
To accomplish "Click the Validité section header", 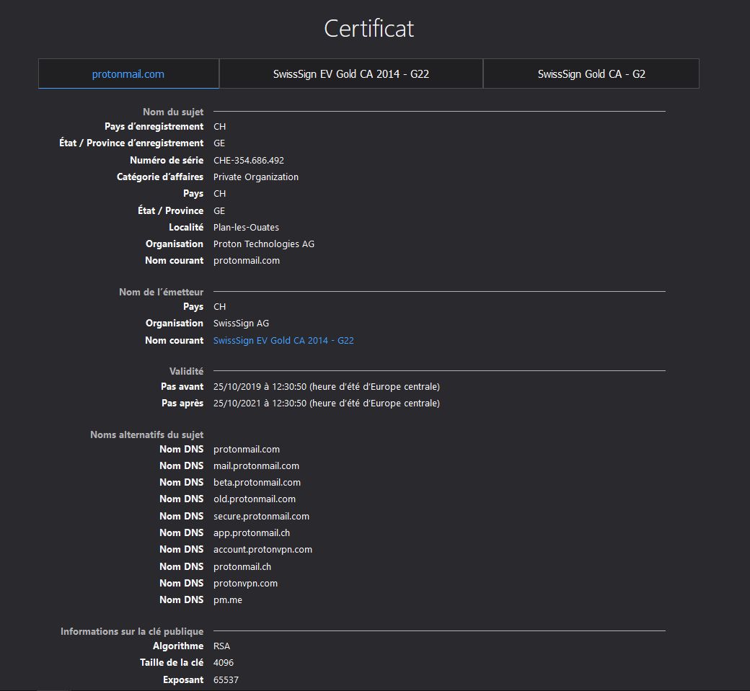I will [x=187, y=371].
